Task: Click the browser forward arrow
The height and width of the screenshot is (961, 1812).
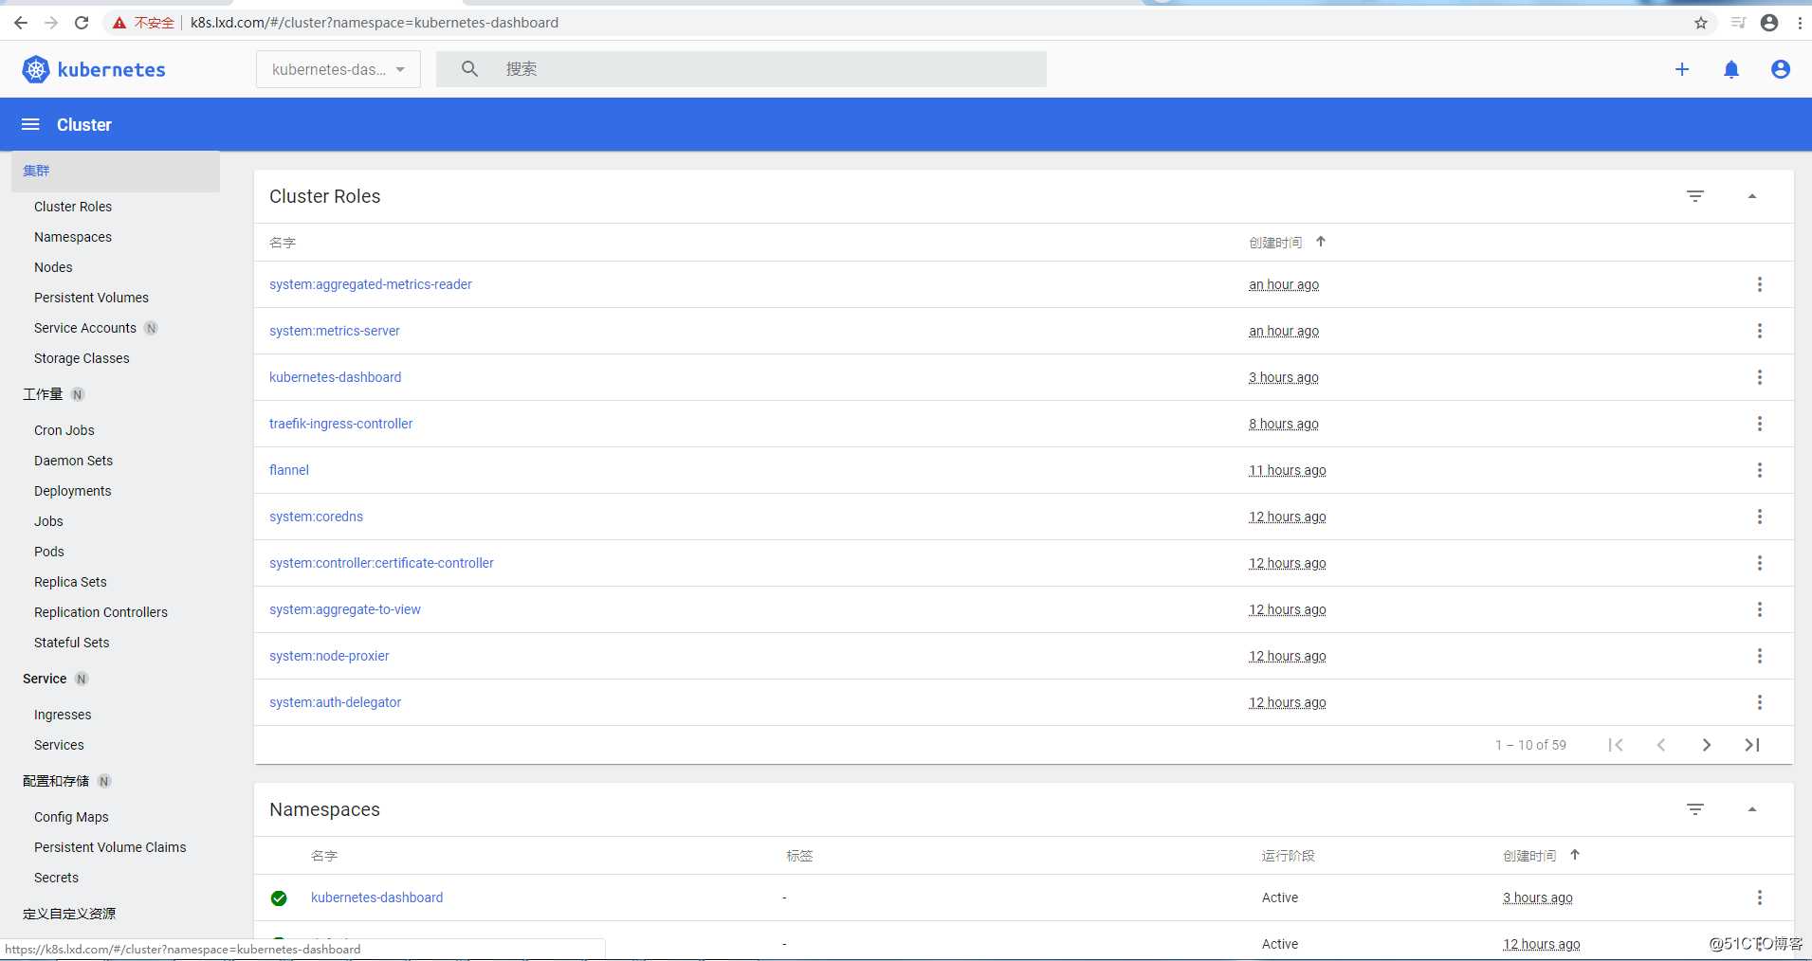Action: pyautogui.click(x=51, y=23)
